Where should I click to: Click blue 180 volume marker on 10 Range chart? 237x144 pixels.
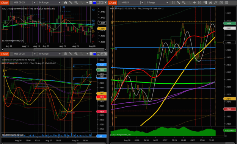(x=101, y=136)
